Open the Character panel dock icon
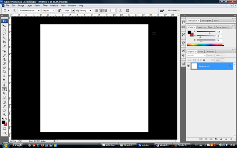The height and width of the screenshot is (148, 237). click(x=183, y=51)
